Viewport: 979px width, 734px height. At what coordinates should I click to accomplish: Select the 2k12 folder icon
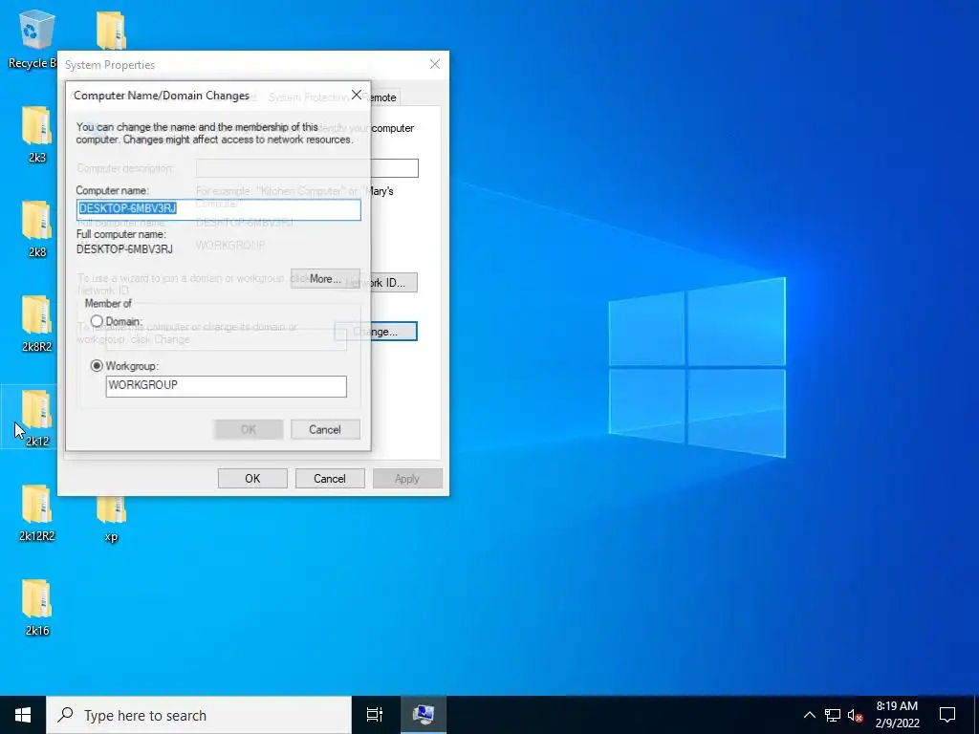[37, 419]
